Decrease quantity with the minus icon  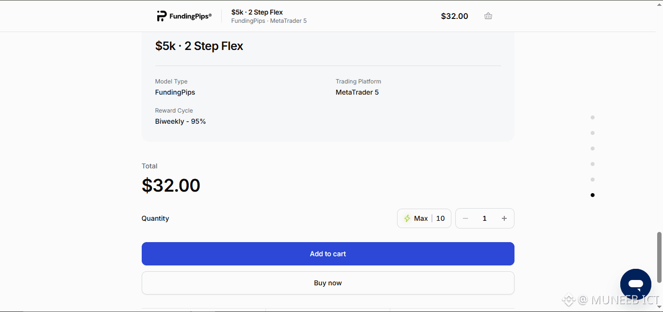coord(465,218)
